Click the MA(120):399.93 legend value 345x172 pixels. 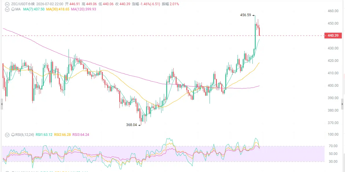[x=84, y=9]
